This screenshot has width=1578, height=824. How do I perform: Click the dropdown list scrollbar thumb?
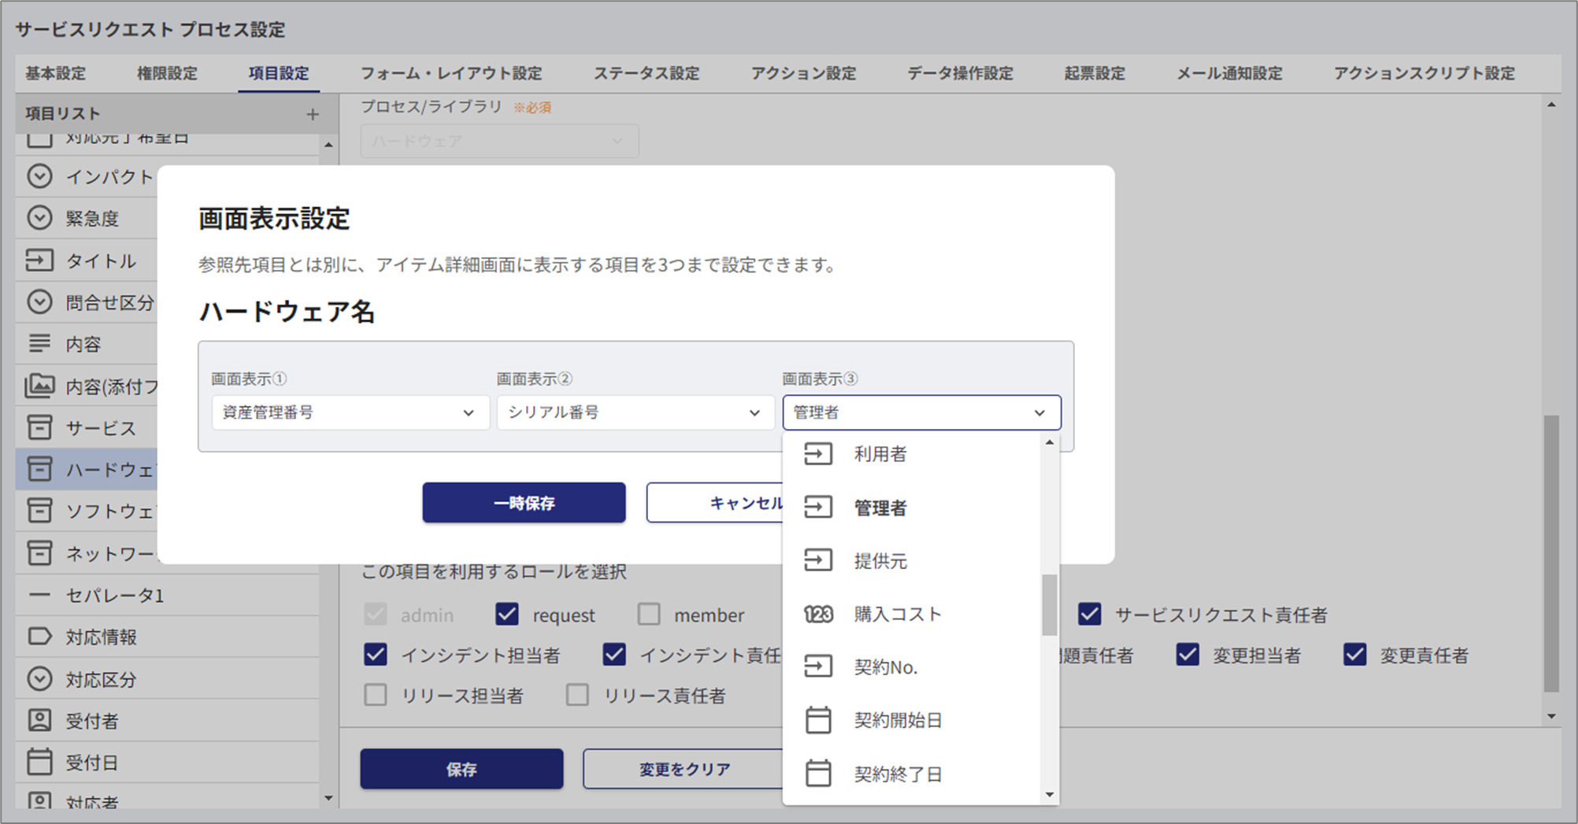coord(1049,604)
